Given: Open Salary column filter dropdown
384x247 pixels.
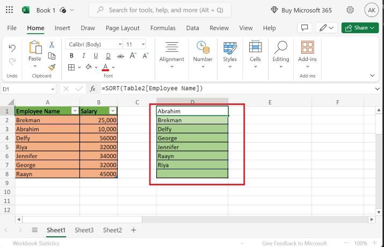Looking at the screenshot, I should (113, 111).
